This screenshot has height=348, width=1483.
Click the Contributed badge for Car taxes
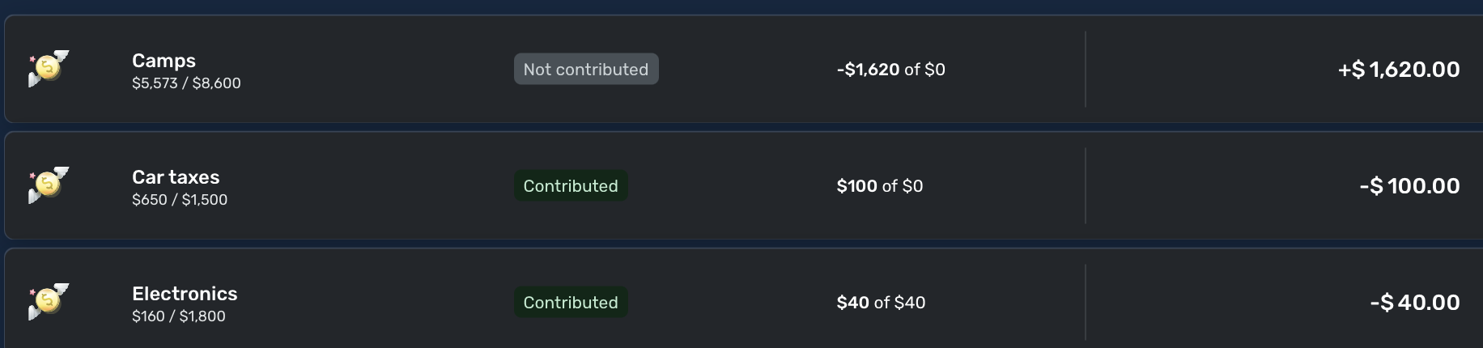pyautogui.click(x=571, y=186)
